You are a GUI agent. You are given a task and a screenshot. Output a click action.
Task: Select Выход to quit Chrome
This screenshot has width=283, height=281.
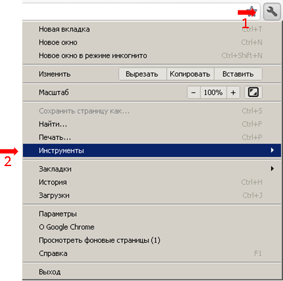[151, 272]
